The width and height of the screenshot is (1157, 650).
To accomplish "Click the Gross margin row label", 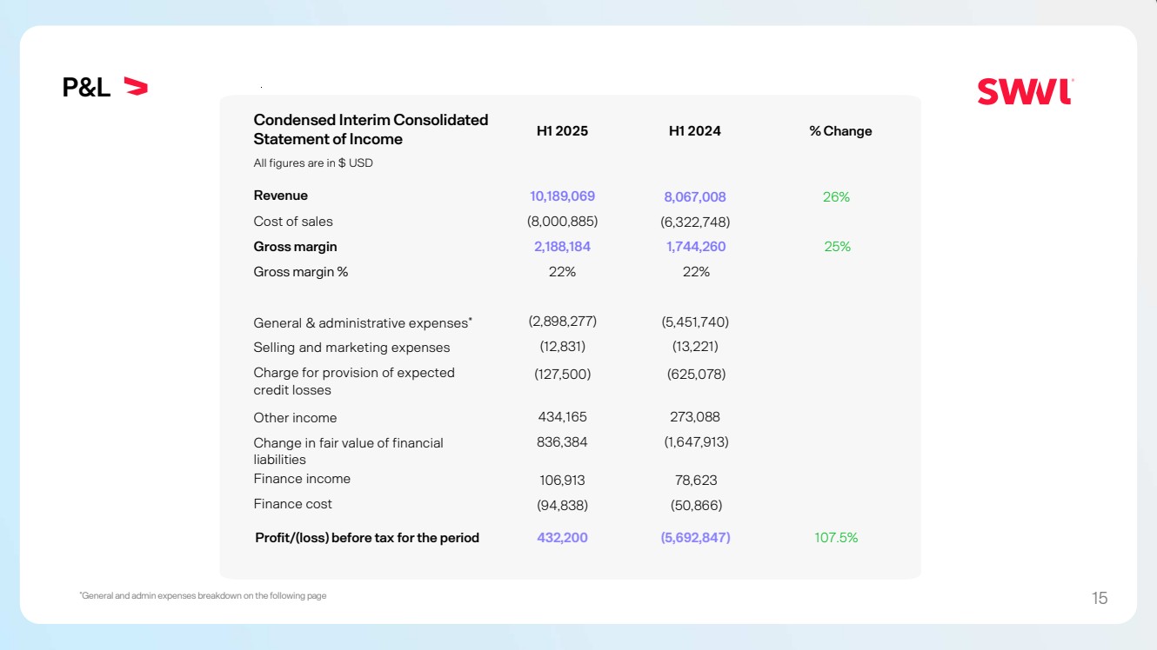I will (x=295, y=247).
